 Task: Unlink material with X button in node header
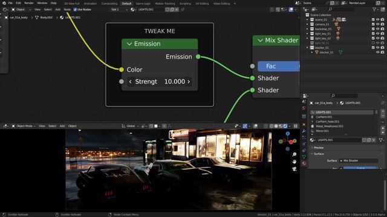click(x=177, y=10)
